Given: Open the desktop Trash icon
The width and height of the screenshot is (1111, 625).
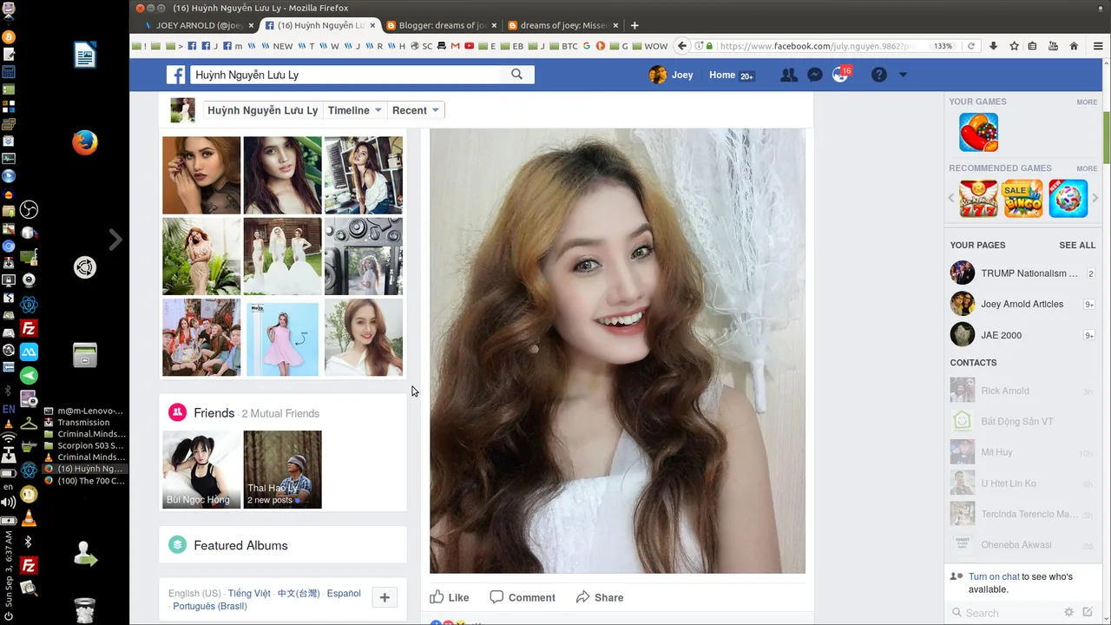Looking at the screenshot, I should click(x=84, y=610).
